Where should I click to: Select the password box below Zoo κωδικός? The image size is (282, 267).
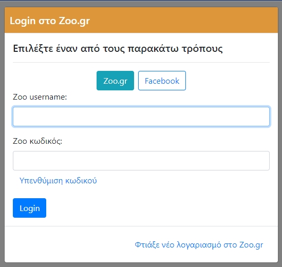141,161
